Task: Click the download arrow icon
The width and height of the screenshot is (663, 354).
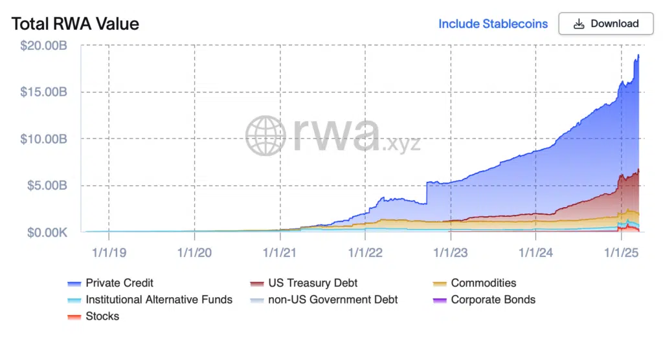Action: pos(580,24)
